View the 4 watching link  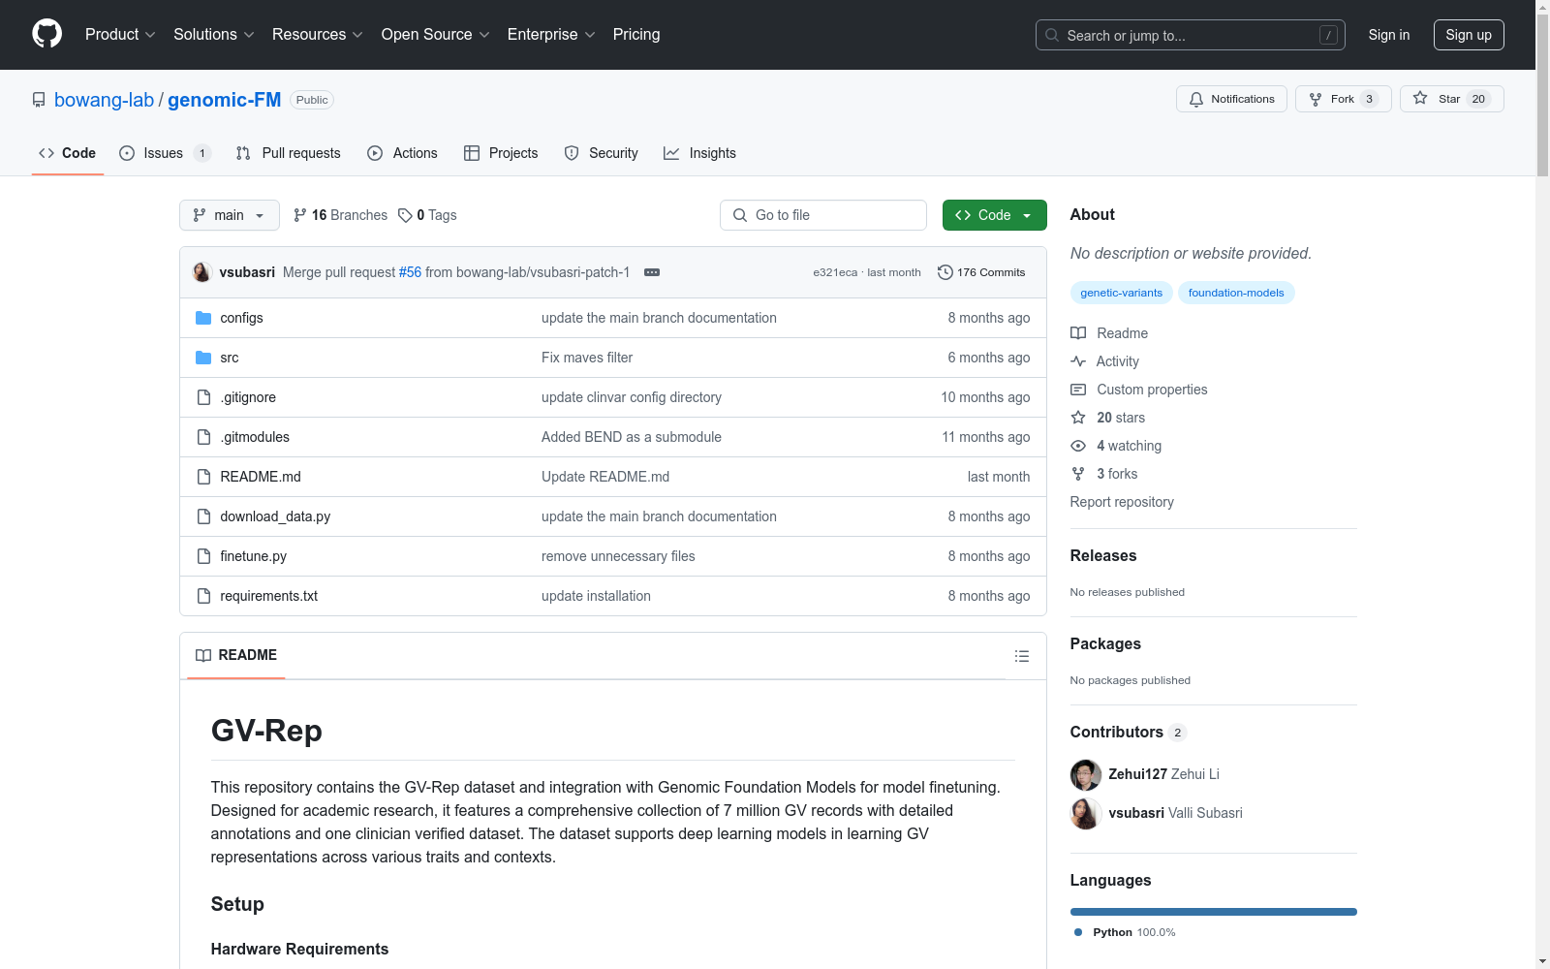tap(1116, 446)
